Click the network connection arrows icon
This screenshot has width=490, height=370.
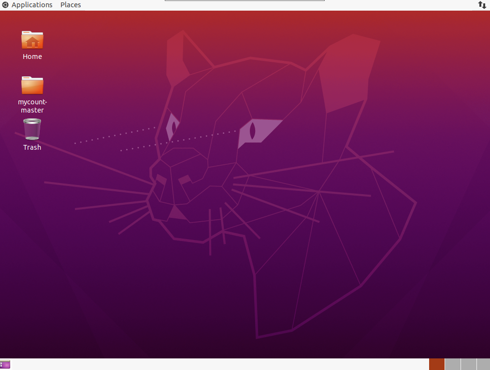[x=482, y=5]
